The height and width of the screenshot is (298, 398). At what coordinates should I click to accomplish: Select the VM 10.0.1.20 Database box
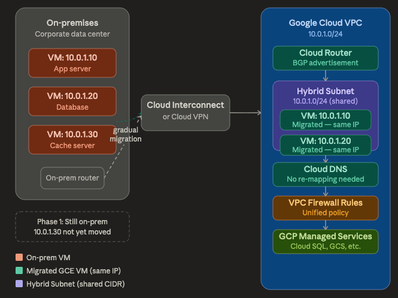pyautogui.click(x=72, y=101)
